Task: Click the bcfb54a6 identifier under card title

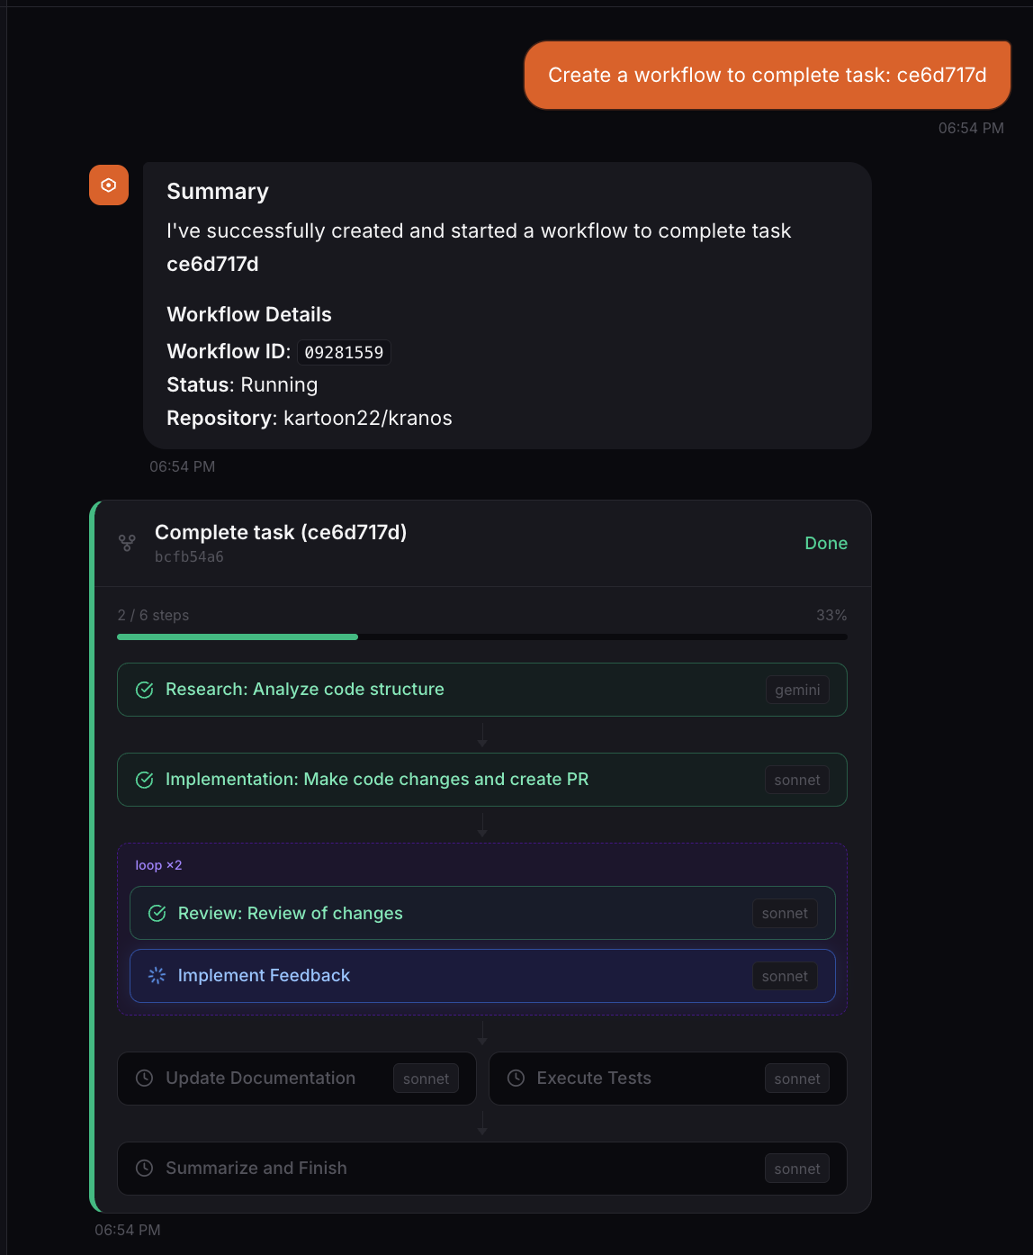Action: point(188,556)
